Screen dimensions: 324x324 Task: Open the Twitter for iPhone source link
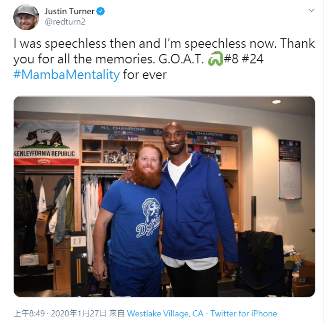tap(244, 314)
